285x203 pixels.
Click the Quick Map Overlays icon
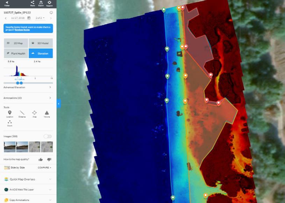click(6, 179)
